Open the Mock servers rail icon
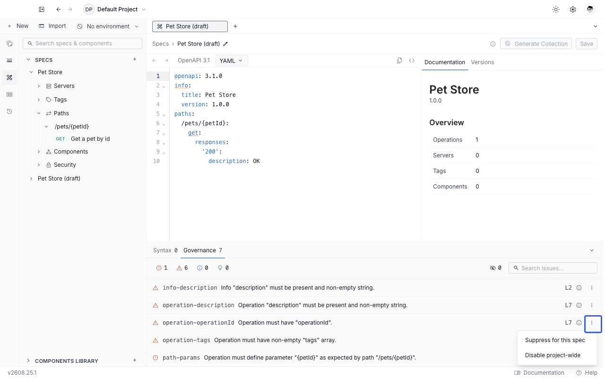This screenshot has height=378, width=605. 9,94
